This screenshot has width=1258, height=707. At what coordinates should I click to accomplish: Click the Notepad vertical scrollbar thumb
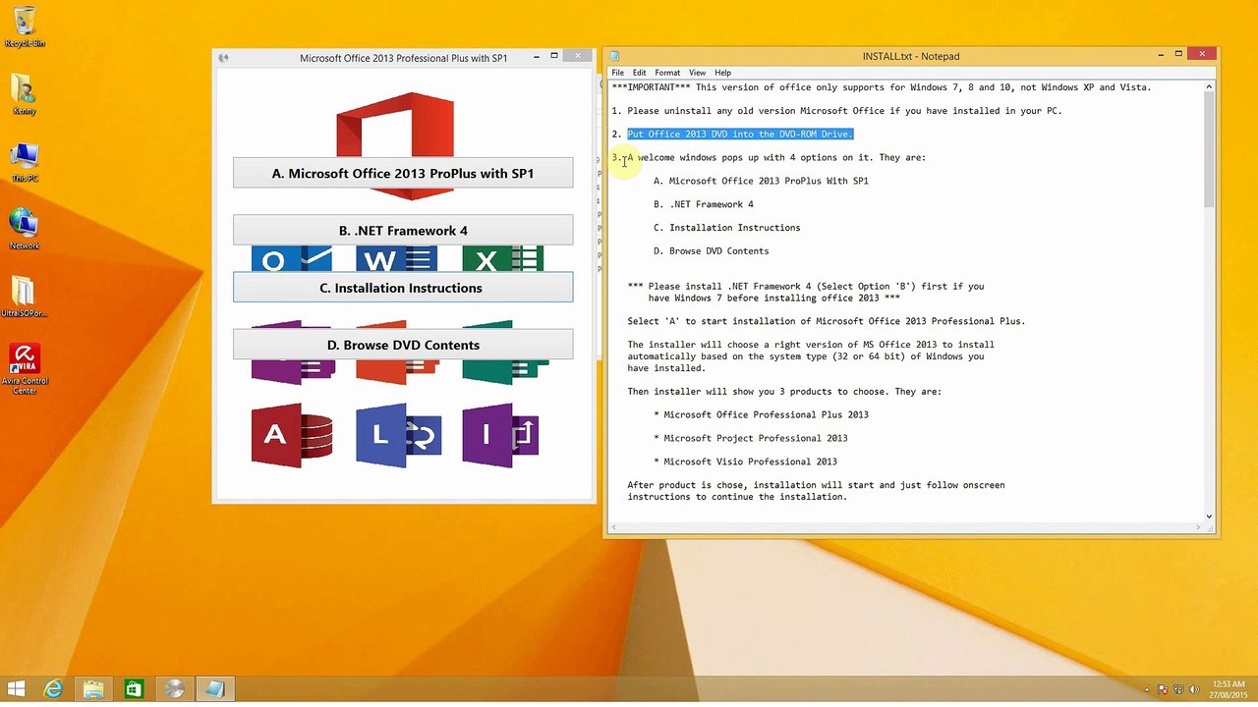click(1209, 150)
